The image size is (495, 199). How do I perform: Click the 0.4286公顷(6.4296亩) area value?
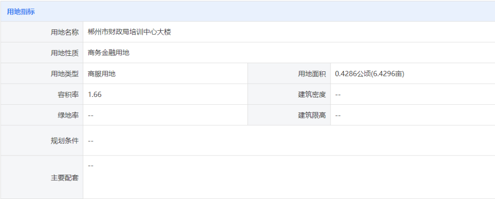pos(370,73)
